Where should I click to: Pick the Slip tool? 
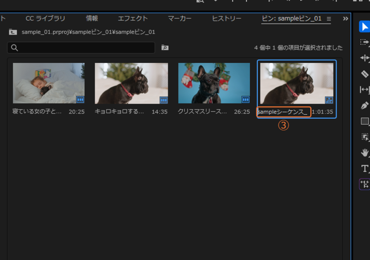click(364, 89)
